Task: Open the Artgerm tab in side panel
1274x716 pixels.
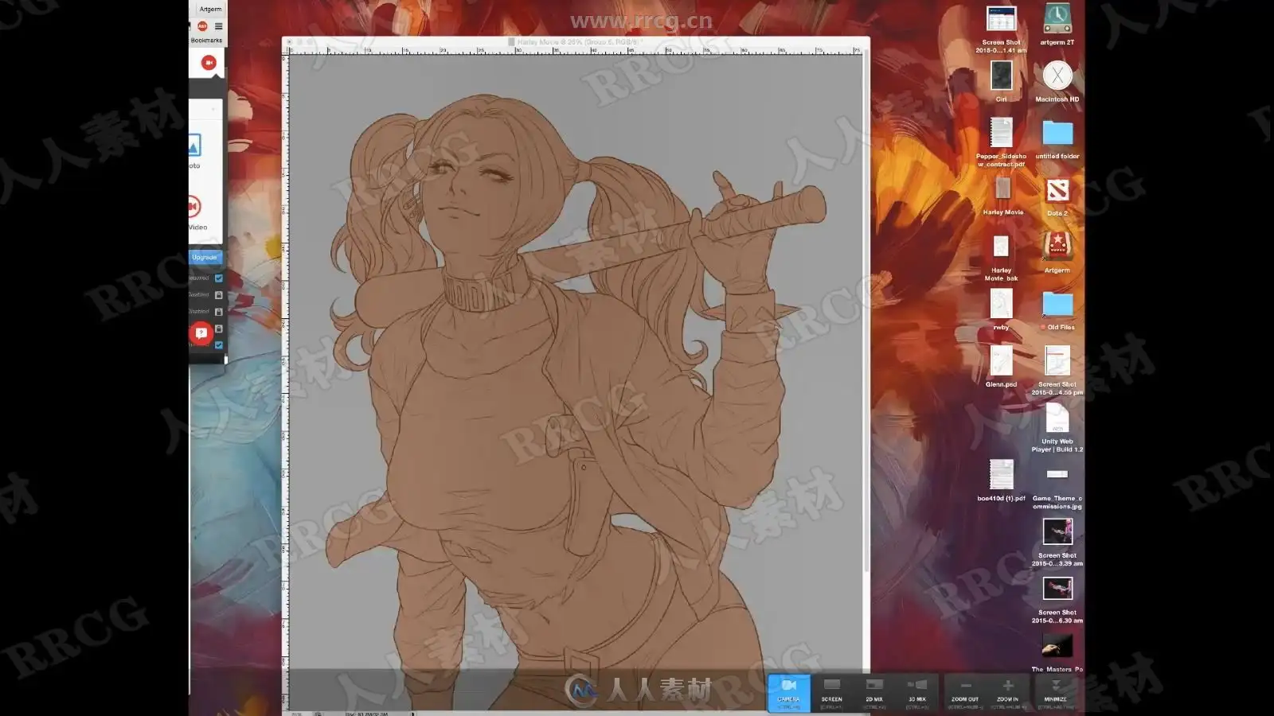Action: click(x=210, y=9)
